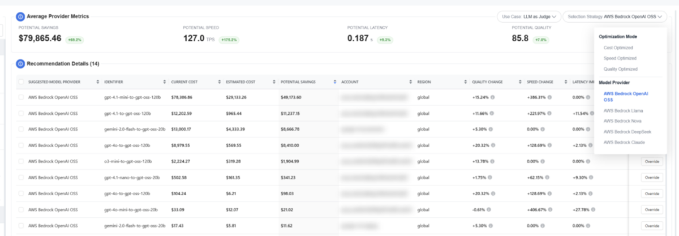Click the Recommendation Details info icon
Screen dimensions: 679x236
click(x=21, y=63)
